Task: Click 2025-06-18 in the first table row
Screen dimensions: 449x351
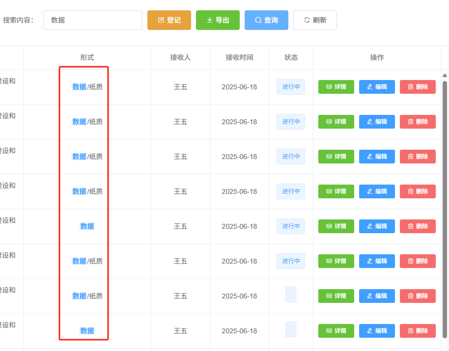Action: pos(239,87)
